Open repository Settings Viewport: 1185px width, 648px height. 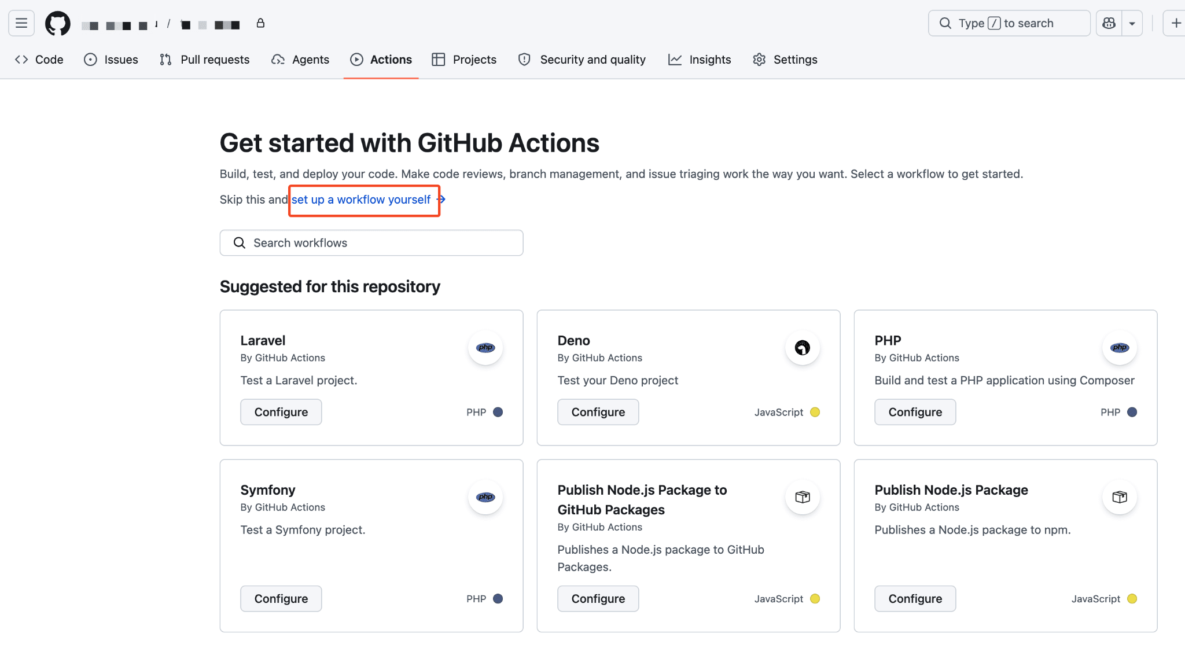(785, 59)
